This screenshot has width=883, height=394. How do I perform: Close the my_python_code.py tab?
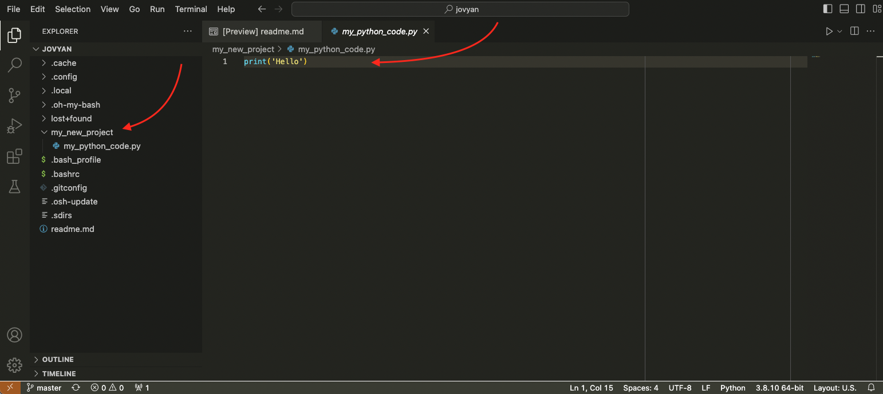point(425,31)
